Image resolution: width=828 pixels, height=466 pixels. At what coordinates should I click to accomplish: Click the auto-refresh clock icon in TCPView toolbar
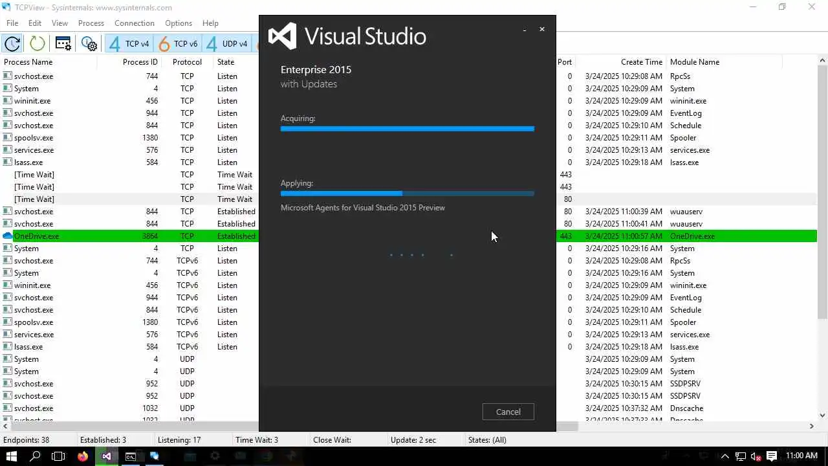[x=12, y=43]
